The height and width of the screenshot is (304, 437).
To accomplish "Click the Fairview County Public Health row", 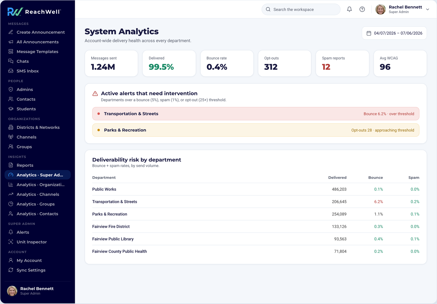I will point(256,251).
